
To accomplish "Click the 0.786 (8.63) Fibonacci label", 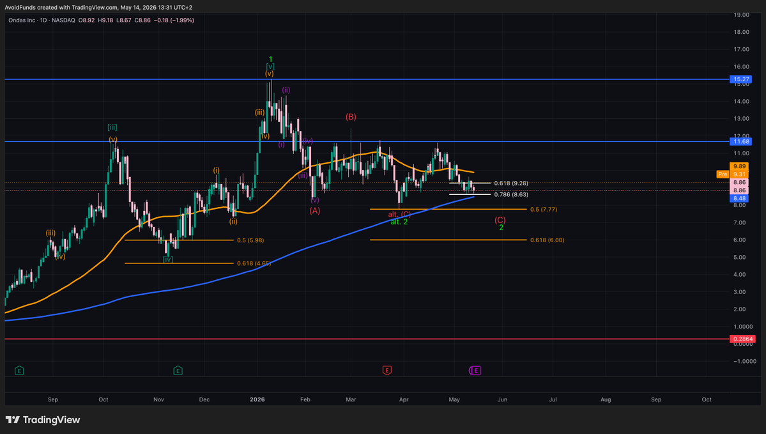I will [x=511, y=194].
